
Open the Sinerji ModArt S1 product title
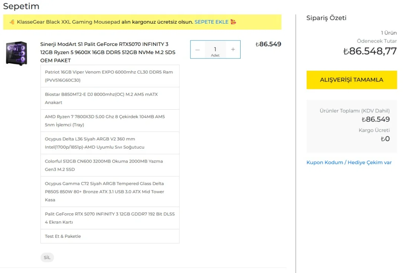click(x=108, y=52)
